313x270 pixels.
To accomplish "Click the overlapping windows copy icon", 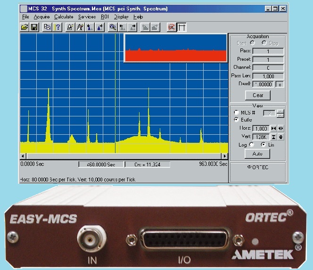I will 47,27.
